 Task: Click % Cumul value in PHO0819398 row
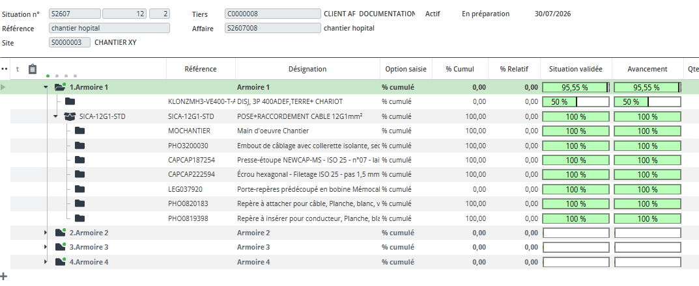tap(476, 218)
